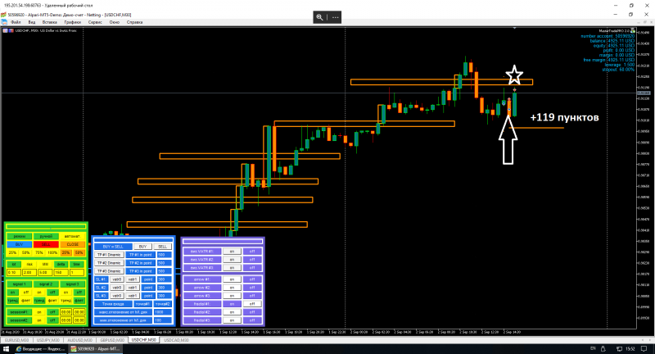655x354 pixels.
Task: Turn on вес.VATR #1
Action: point(232,252)
